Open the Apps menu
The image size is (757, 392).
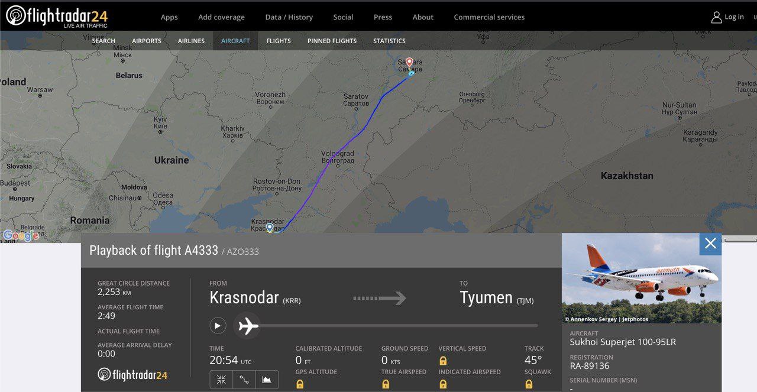[169, 17]
